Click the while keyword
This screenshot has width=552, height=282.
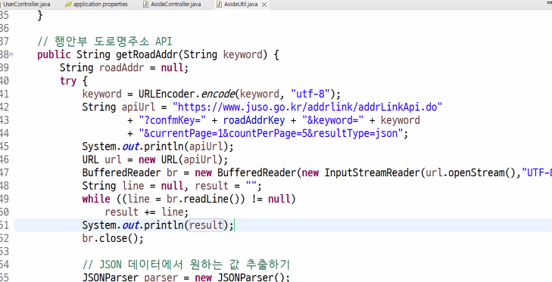(96, 199)
